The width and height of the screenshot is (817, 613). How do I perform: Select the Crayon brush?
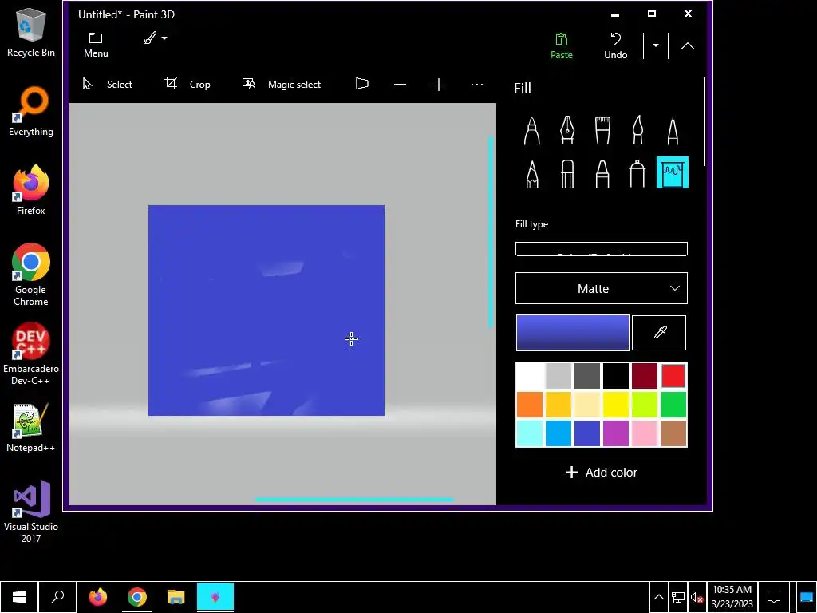tap(602, 173)
